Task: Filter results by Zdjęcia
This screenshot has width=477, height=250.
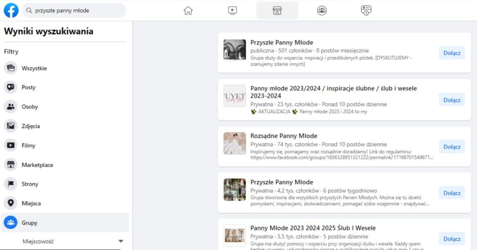Action: point(31,126)
